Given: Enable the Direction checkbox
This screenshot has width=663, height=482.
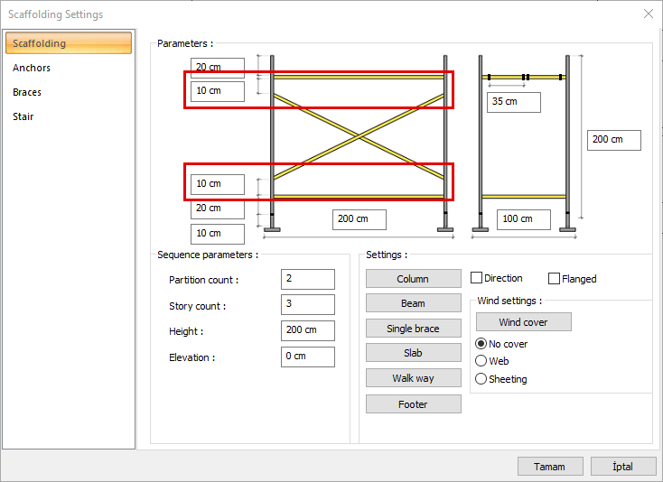Looking at the screenshot, I should tap(477, 279).
